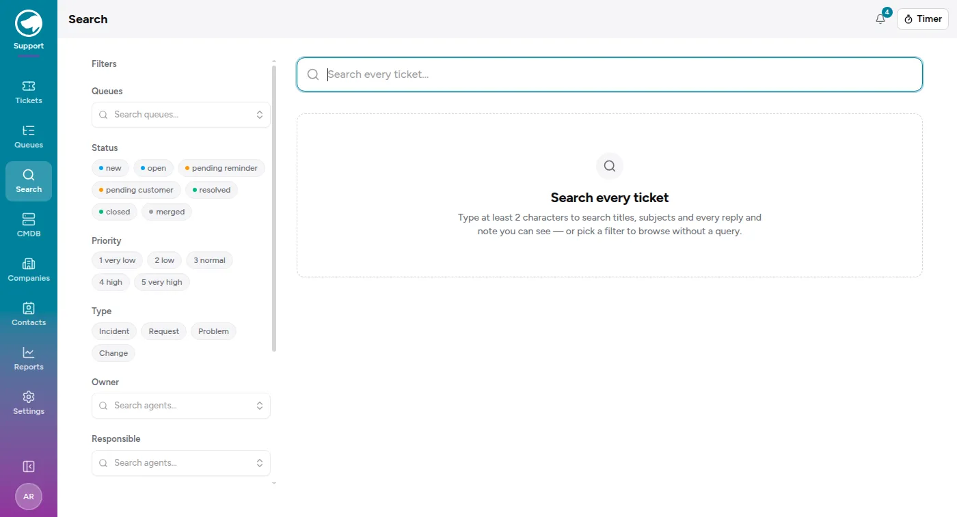Collapse the sidebar panel

29,466
